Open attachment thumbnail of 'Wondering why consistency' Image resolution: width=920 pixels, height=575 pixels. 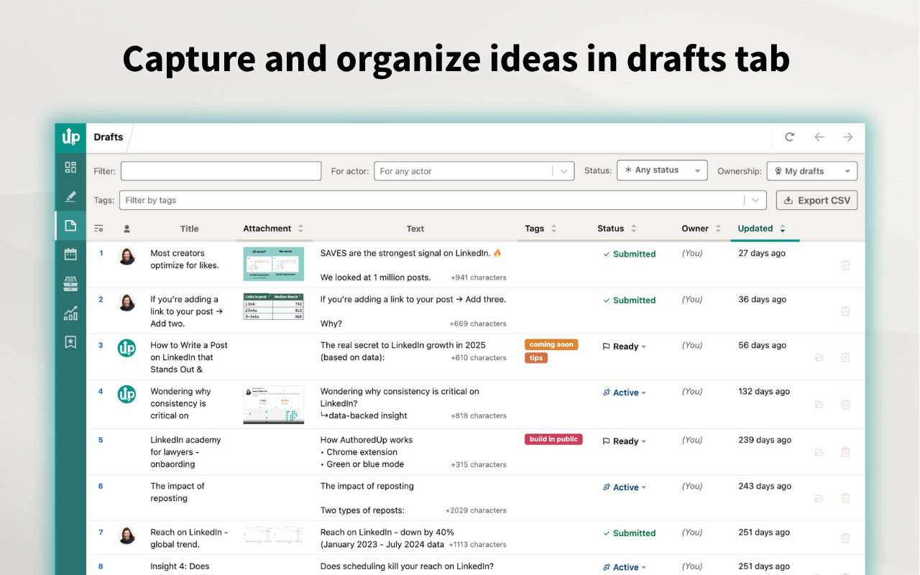pyautogui.click(x=273, y=405)
